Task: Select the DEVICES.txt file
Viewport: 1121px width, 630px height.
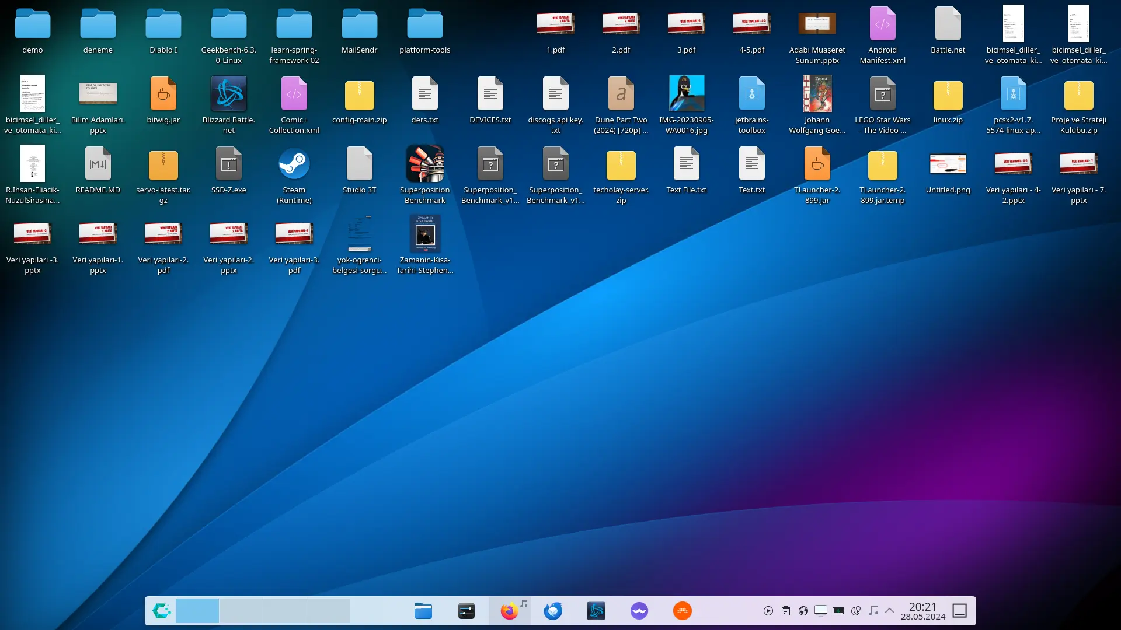Action: tap(490, 101)
